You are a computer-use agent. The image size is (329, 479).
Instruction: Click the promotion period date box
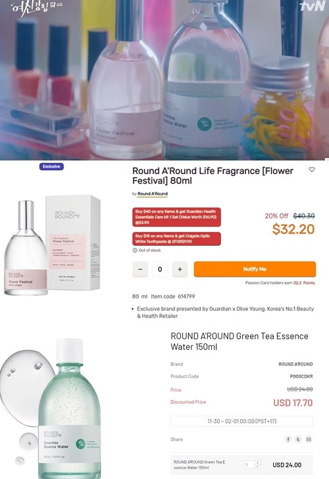tap(241, 421)
